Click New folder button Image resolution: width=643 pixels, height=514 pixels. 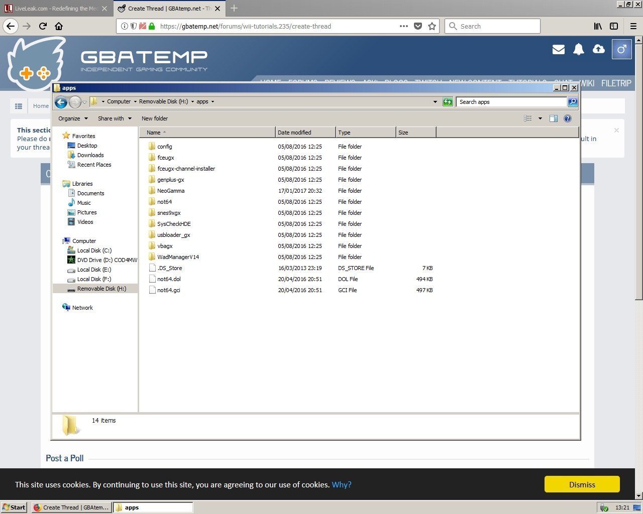[155, 118]
